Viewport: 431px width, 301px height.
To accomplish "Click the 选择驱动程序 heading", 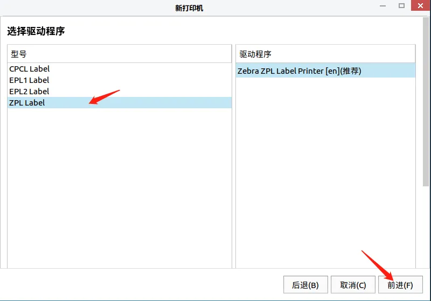I will pos(36,31).
